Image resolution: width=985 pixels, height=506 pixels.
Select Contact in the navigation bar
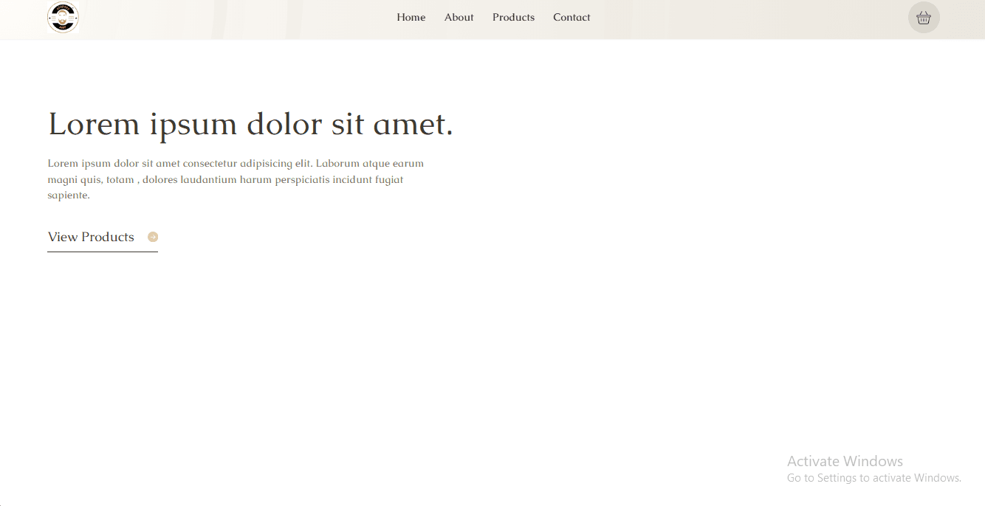coord(572,17)
